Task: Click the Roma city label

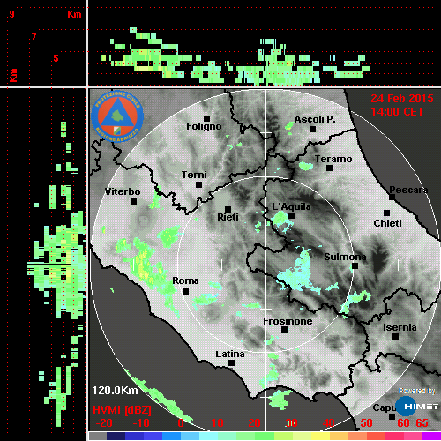Action: (185, 280)
